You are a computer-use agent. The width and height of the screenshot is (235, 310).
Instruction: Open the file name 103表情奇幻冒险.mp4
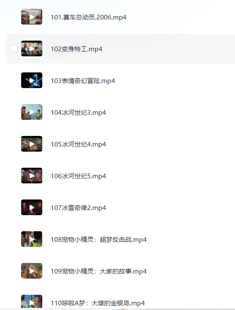(83, 81)
